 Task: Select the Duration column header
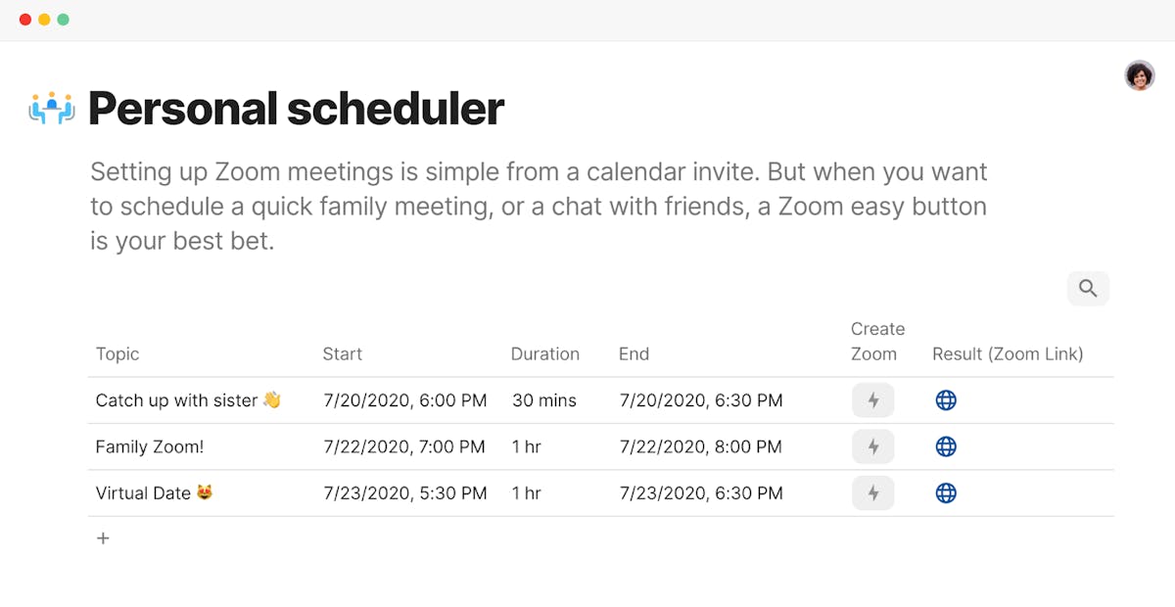point(545,354)
